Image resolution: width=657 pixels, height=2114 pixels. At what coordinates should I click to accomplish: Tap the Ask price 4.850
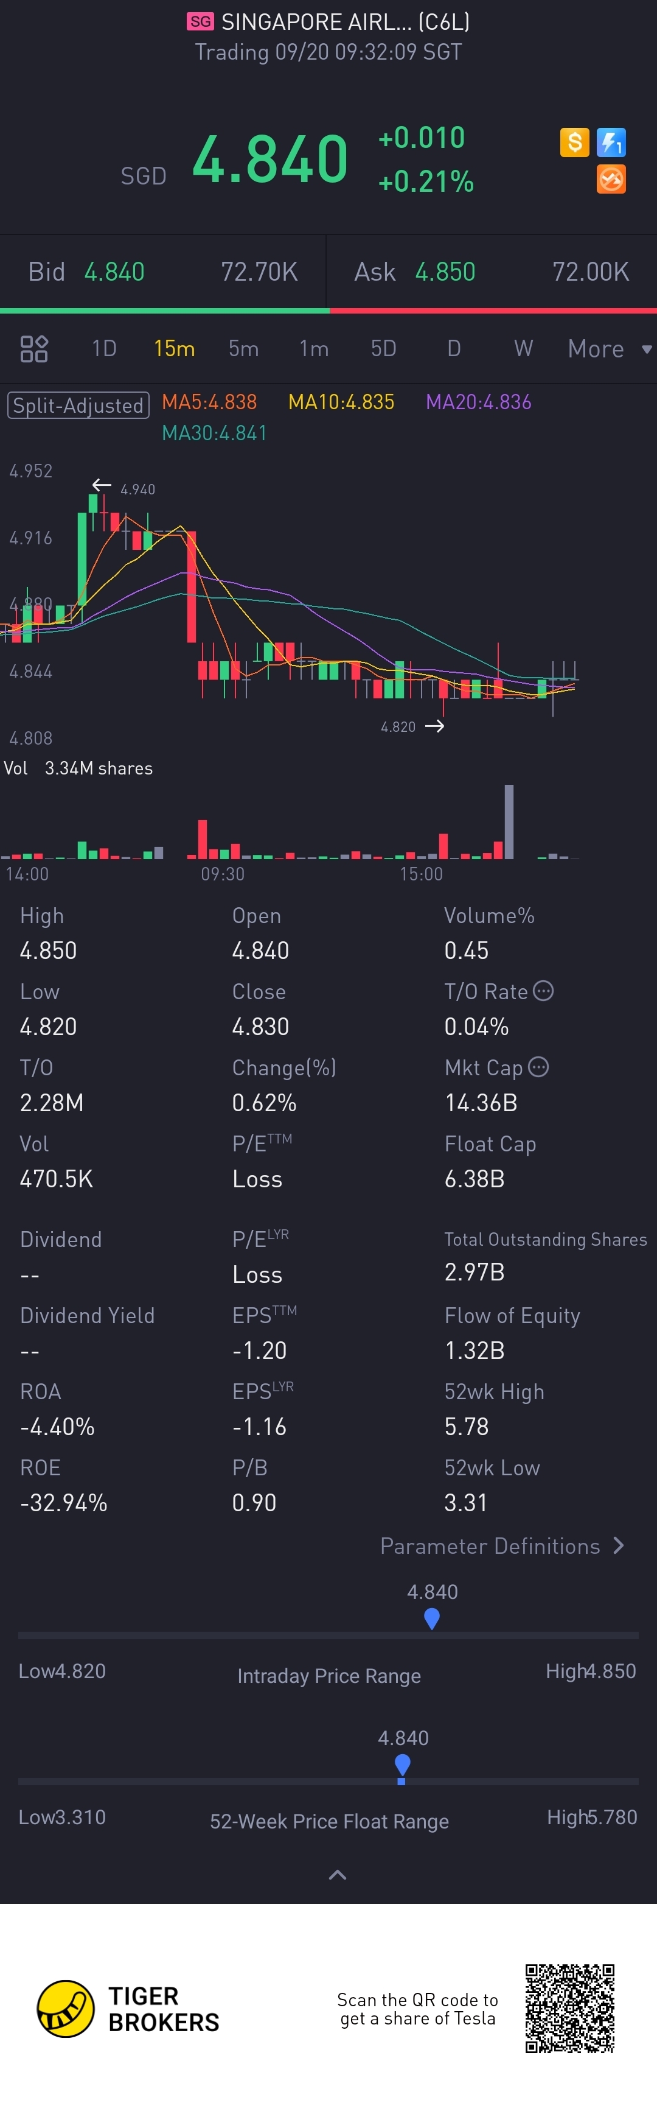(445, 272)
